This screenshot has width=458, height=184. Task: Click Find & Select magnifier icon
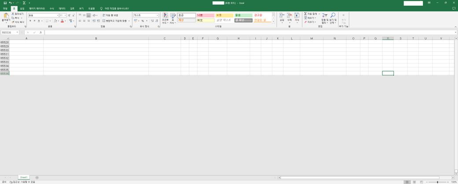333,17
